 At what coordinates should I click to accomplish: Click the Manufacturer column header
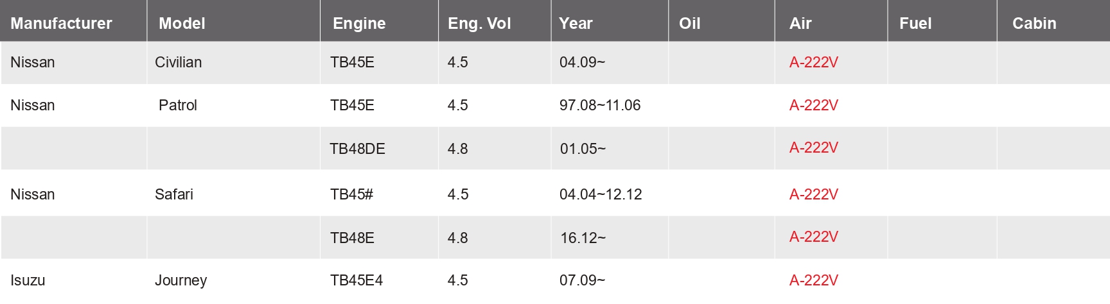[61, 24]
